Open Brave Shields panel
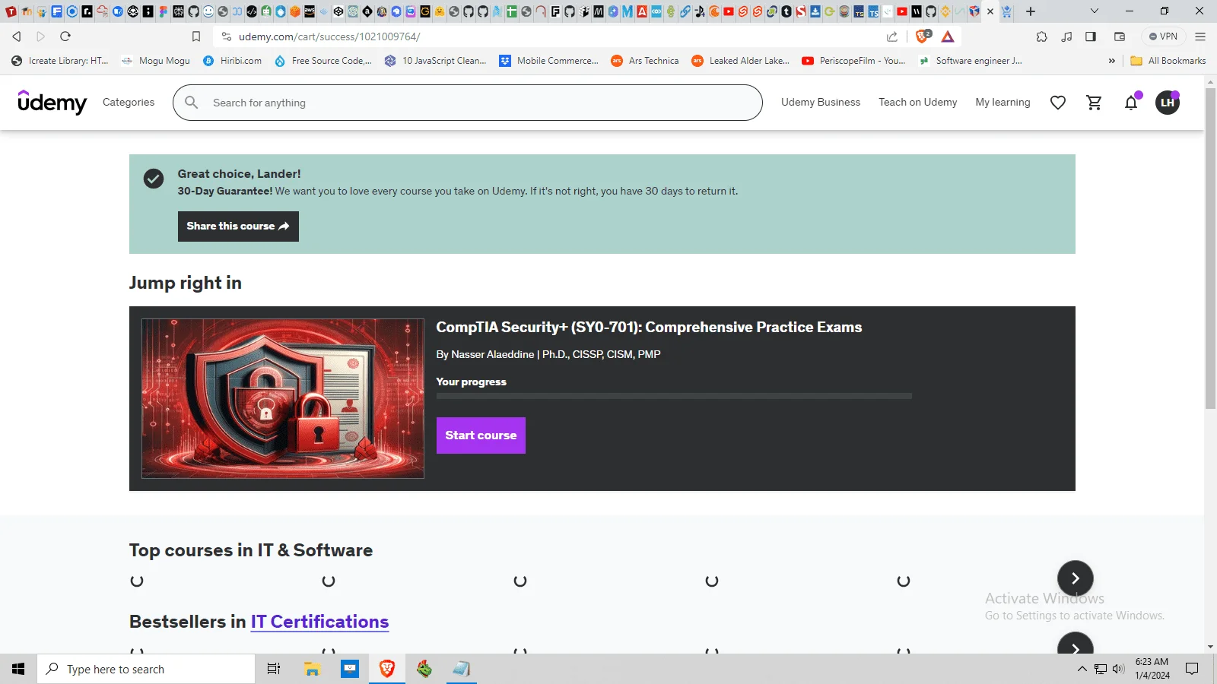Screen dimensions: 1217x684 [923, 36]
